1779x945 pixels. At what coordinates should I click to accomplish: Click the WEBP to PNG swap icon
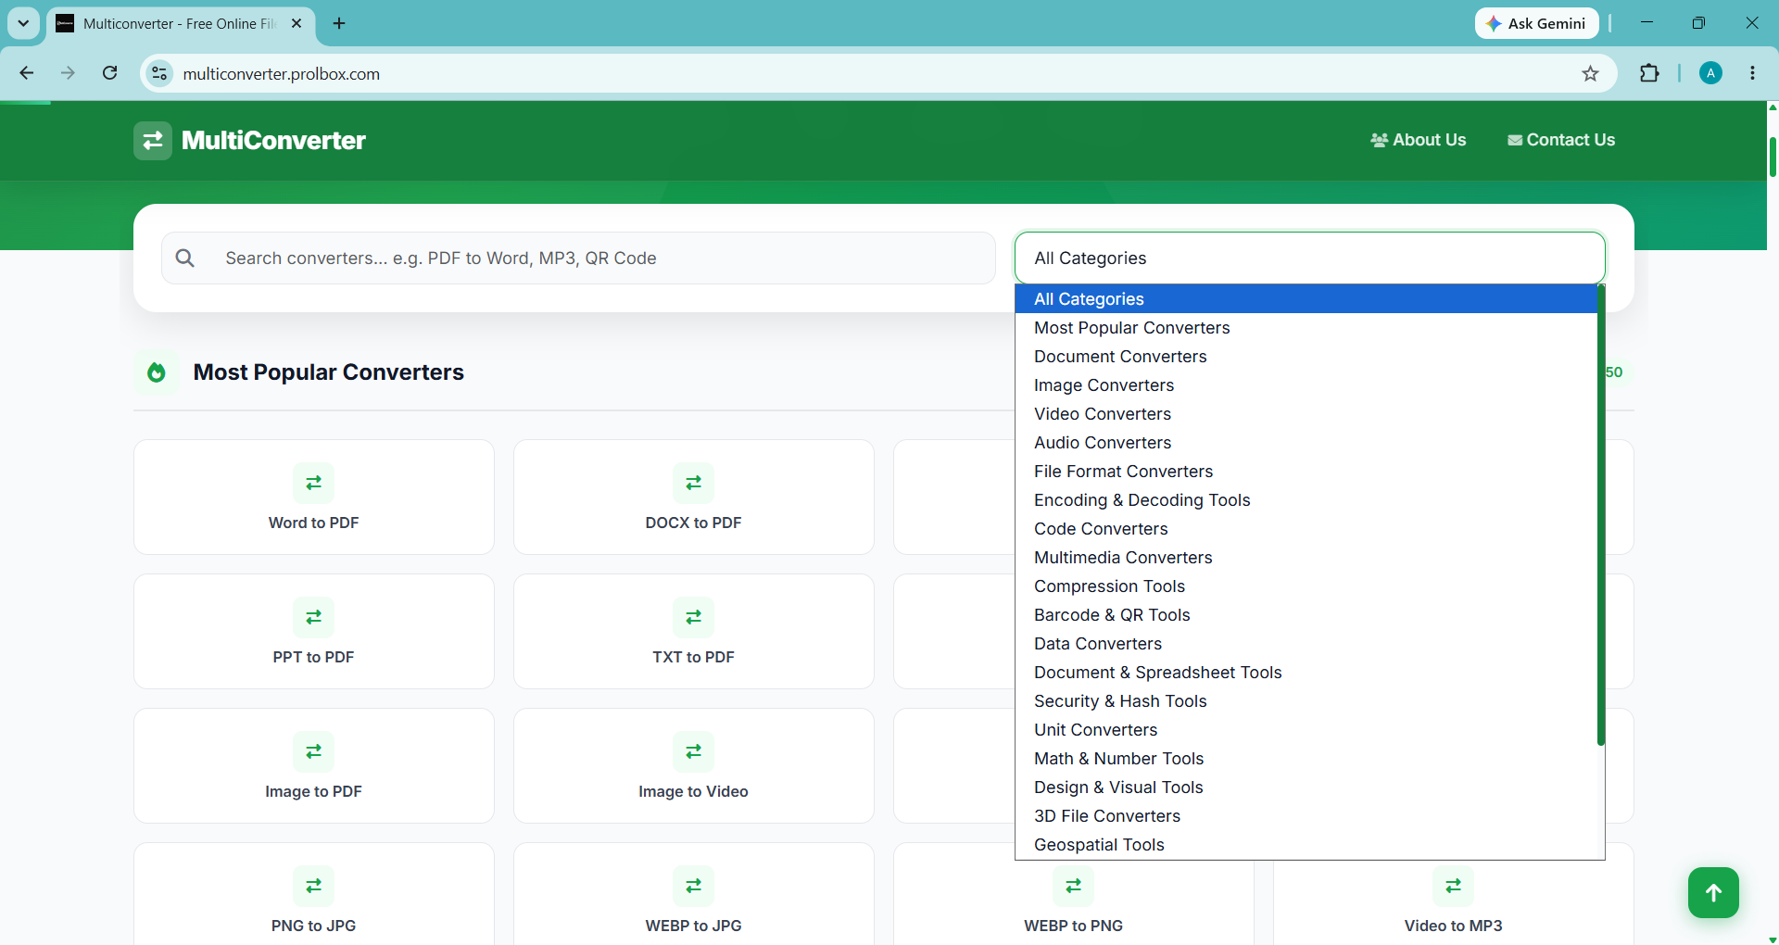pos(1074,886)
